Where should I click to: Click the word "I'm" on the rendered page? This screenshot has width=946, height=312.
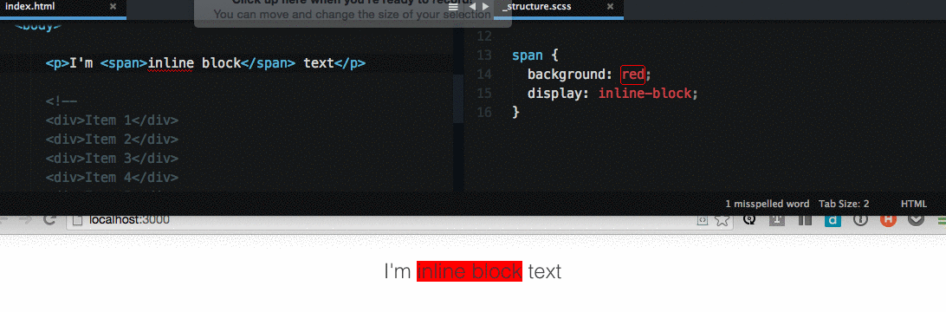point(398,271)
